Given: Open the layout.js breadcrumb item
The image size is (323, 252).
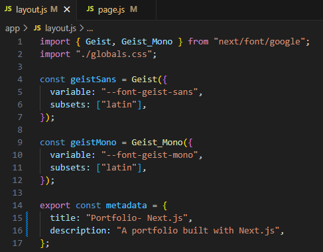Looking at the screenshot, I should pos(60,29).
